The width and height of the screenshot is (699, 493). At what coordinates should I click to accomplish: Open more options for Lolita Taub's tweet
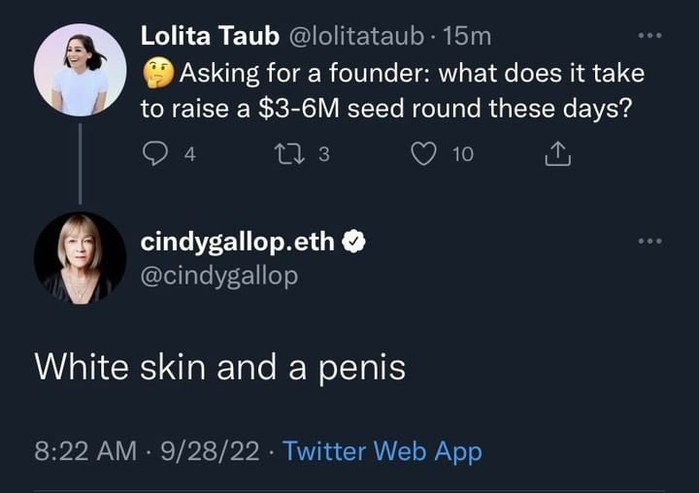[649, 36]
